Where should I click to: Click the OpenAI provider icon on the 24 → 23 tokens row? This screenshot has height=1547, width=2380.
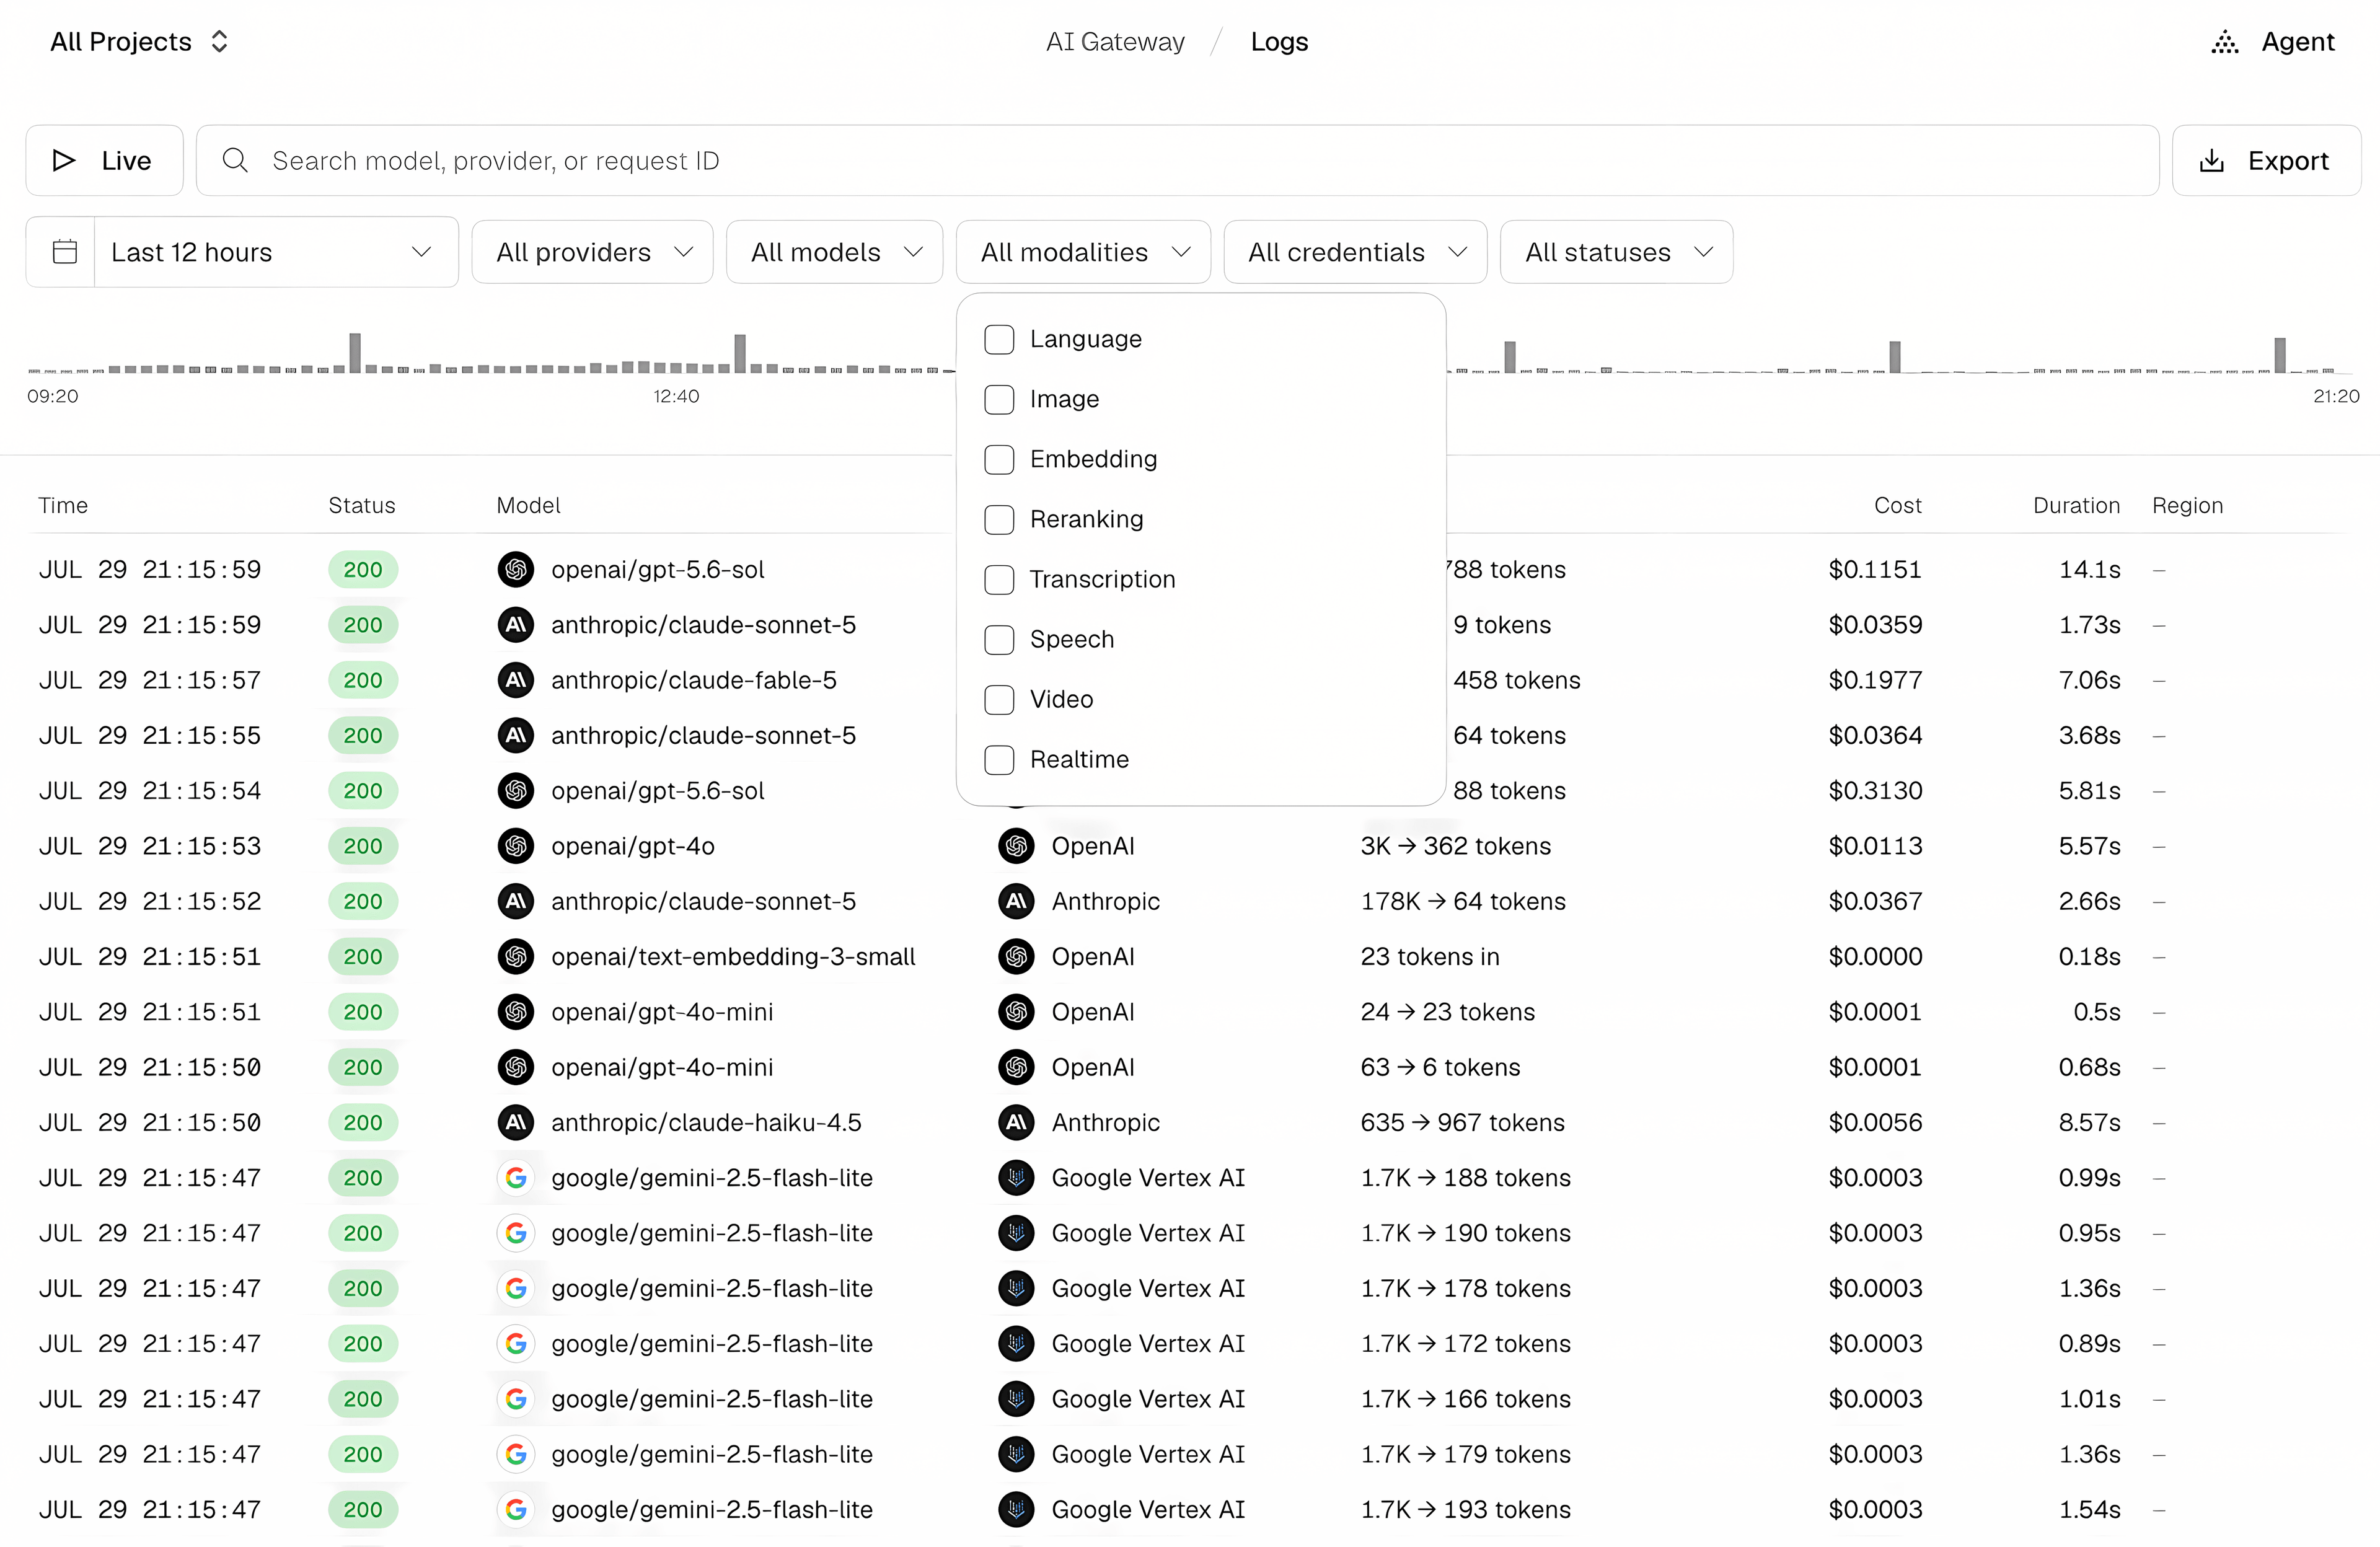(x=1016, y=1012)
